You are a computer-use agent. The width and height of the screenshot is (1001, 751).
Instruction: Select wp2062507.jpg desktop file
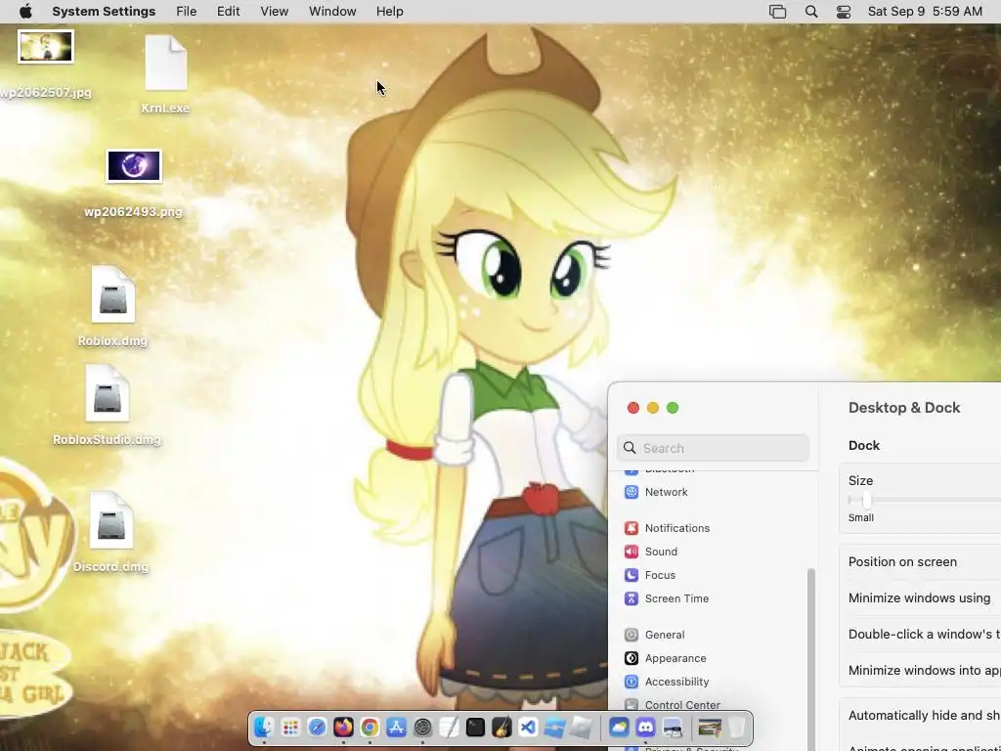pyautogui.click(x=45, y=64)
